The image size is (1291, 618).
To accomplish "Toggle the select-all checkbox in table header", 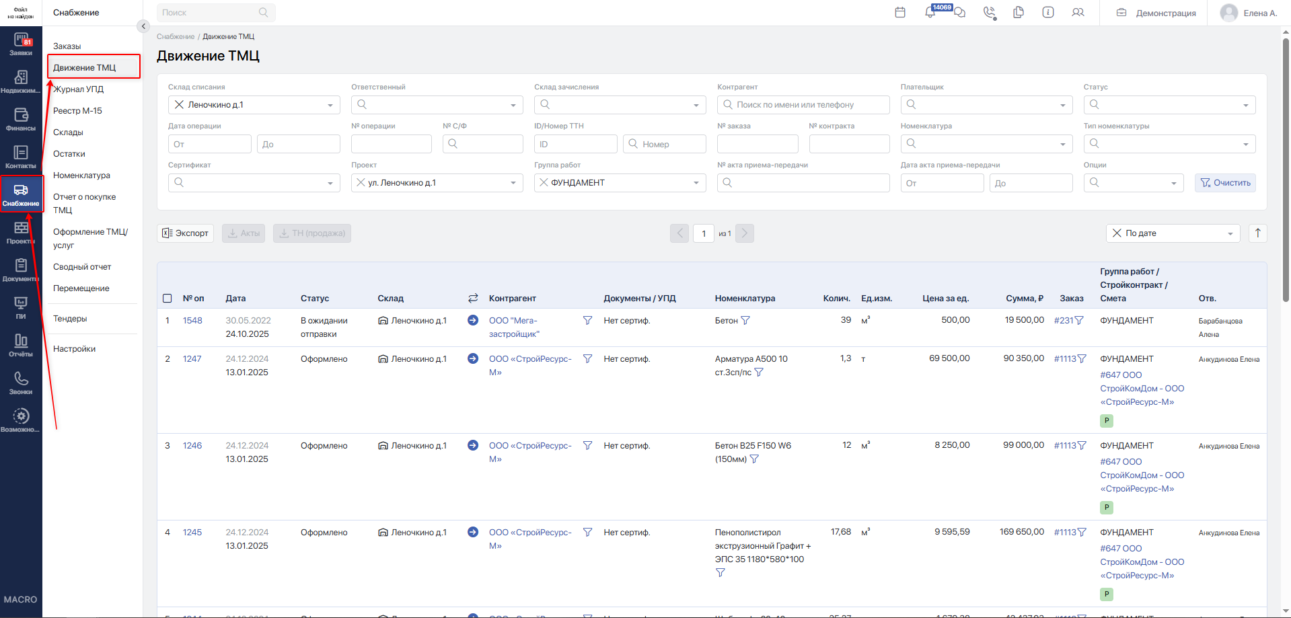I will [x=168, y=299].
